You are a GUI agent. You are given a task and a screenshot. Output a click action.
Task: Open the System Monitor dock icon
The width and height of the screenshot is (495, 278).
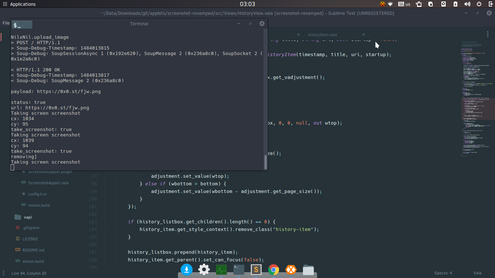pos(221,270)
